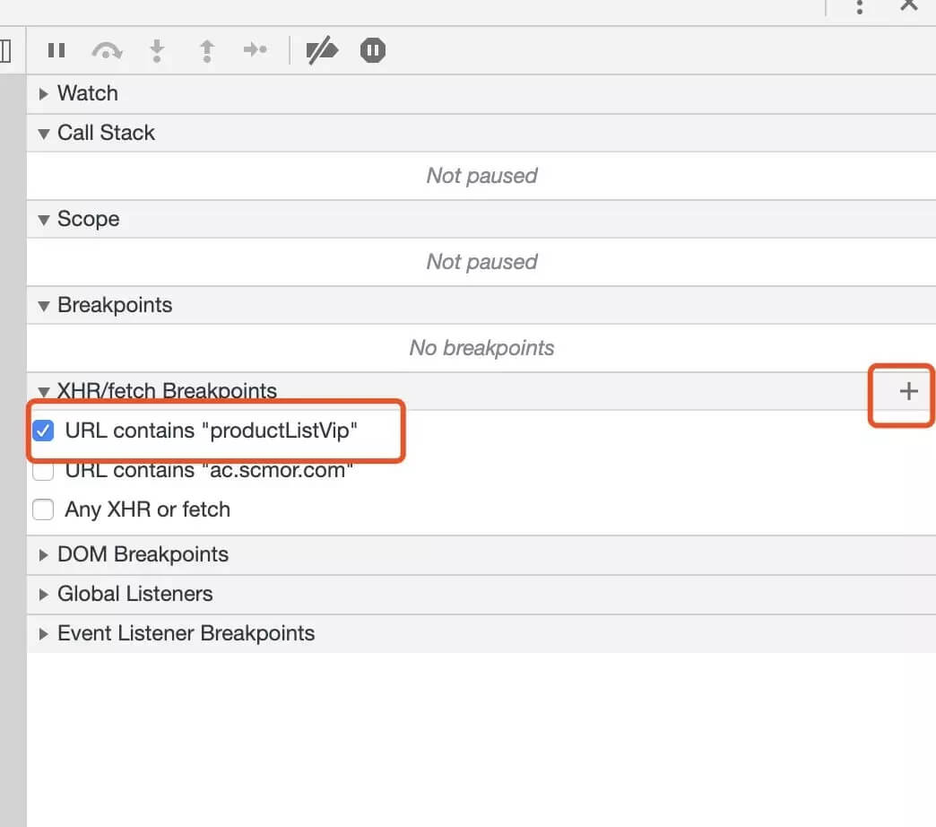The height and width of the screenshot is (827, 936).
Task: Pause script execution button
Action: [x=56, y=50]
